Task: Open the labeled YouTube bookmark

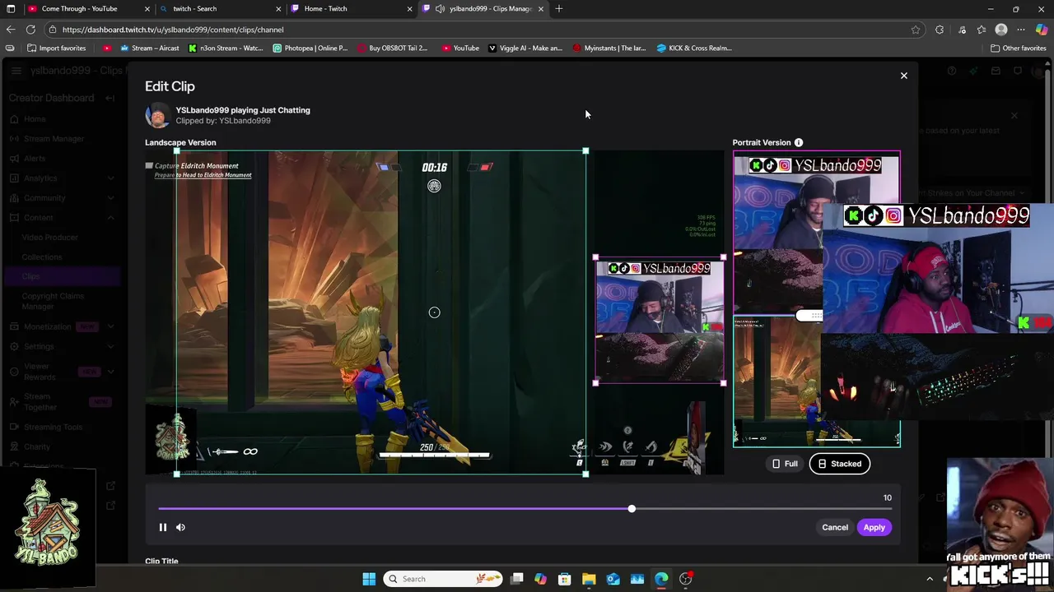Action: coord(460,48)
